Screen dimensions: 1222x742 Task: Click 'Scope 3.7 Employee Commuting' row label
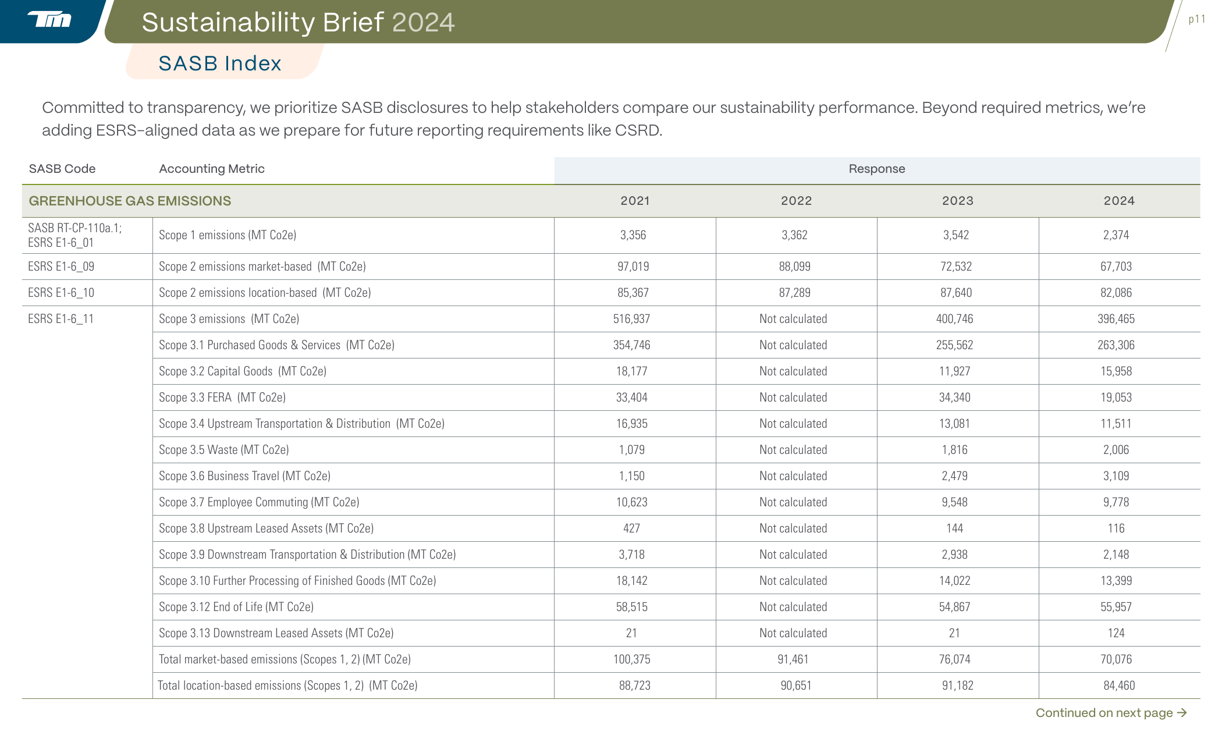259,502
